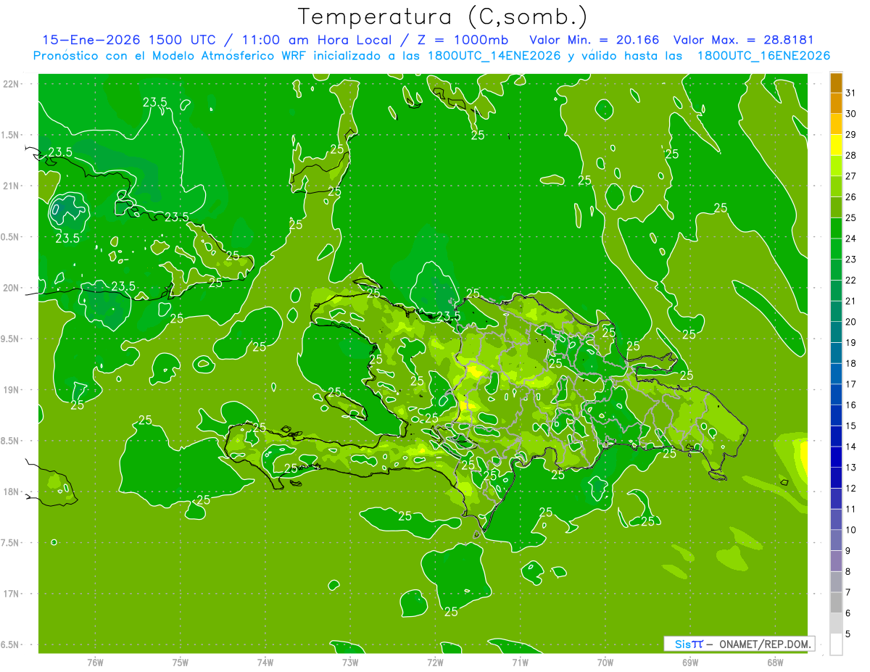The image size is (870, 672).
Task: Pick the dark blue swatch between 13 and 14
Action: pyautogui.click(x=836, y=457)
